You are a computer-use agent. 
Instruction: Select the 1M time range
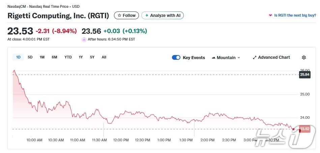tap(42, 57)
